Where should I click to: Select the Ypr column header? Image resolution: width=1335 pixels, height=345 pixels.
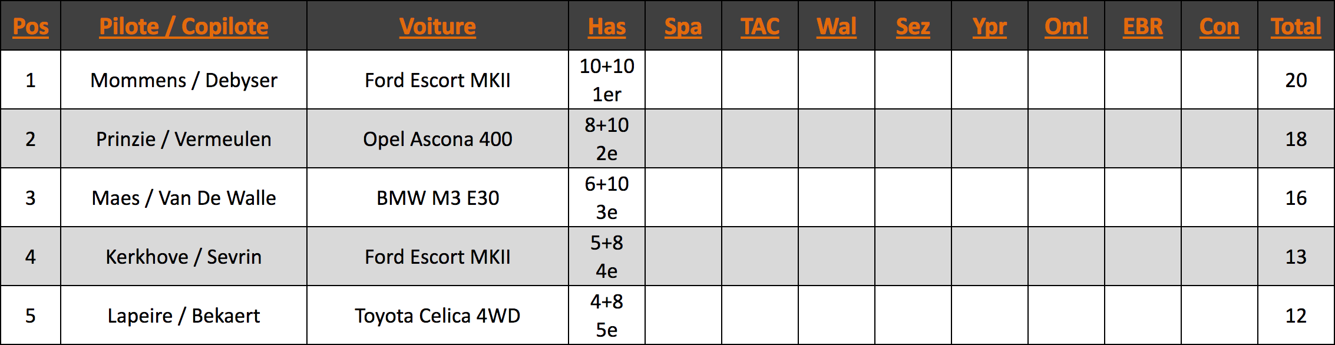(990, 26)
